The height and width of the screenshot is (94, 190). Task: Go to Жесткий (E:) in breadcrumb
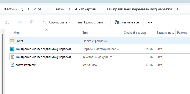[x=13, y=9]
